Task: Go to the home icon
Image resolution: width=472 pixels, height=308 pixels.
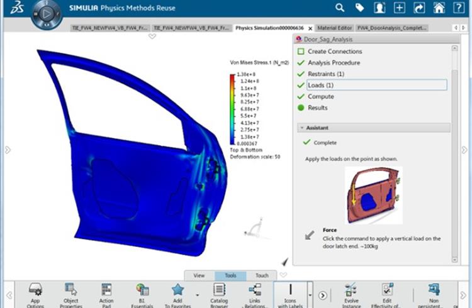Action: point(439,8)
